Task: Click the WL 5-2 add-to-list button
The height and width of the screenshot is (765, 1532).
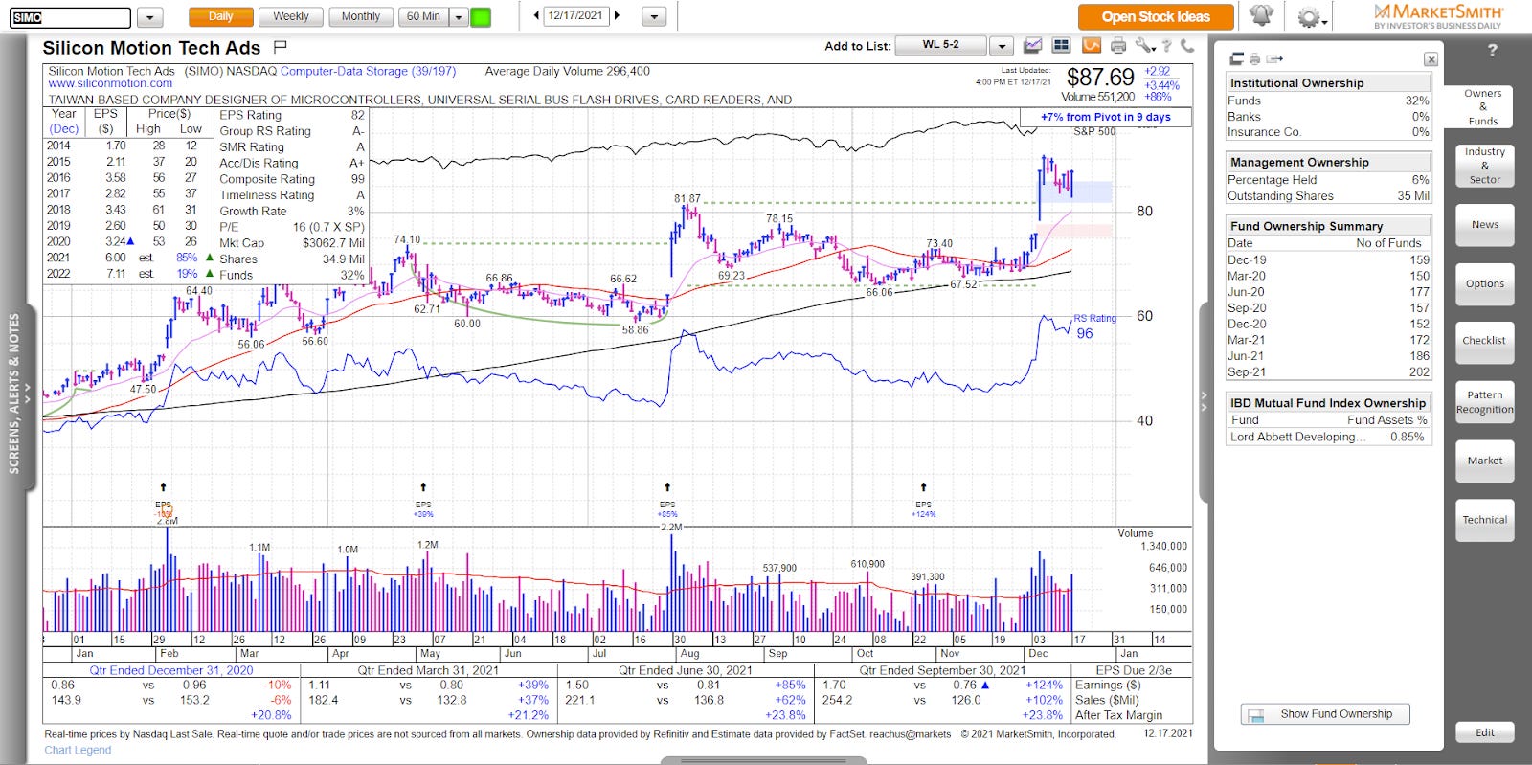Action: click(x=941, y=45)
